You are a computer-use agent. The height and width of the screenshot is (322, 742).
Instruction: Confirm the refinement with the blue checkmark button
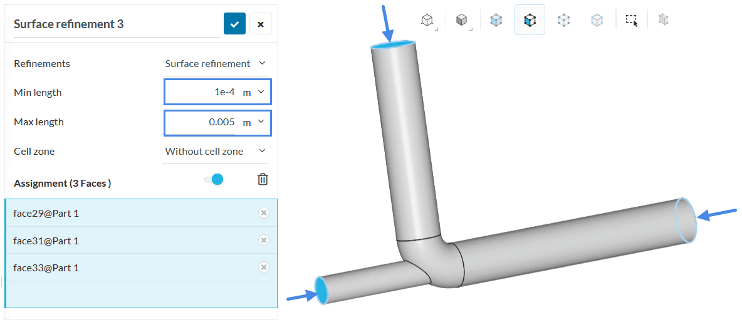pyautogui.click(x=234, y=24)
